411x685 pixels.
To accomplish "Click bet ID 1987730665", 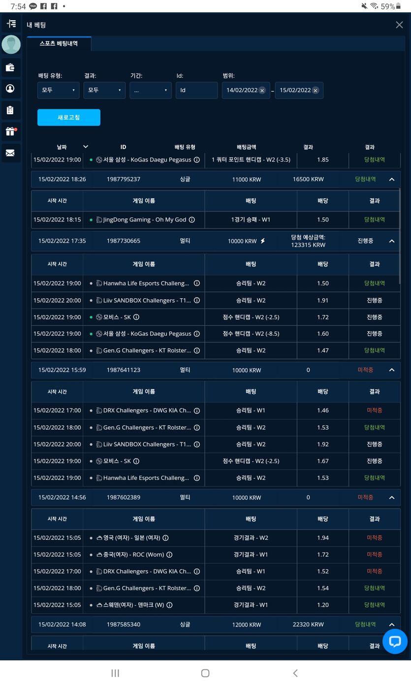I will tap(123, 241).
